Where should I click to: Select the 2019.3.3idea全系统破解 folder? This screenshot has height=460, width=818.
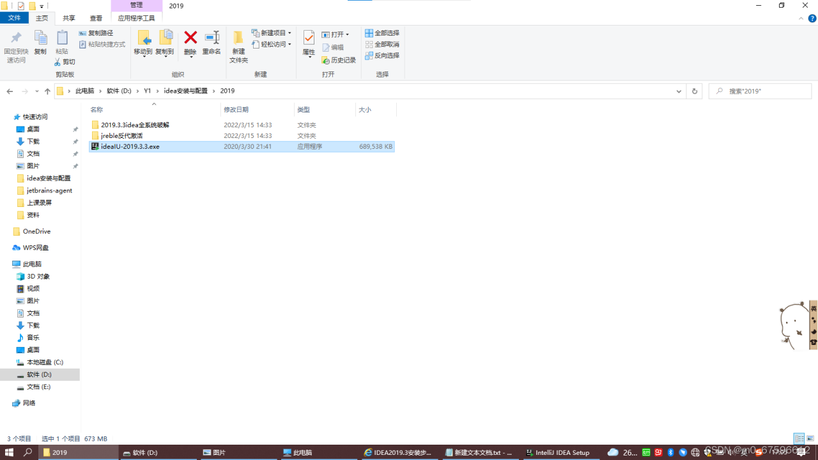coord(135,125)
